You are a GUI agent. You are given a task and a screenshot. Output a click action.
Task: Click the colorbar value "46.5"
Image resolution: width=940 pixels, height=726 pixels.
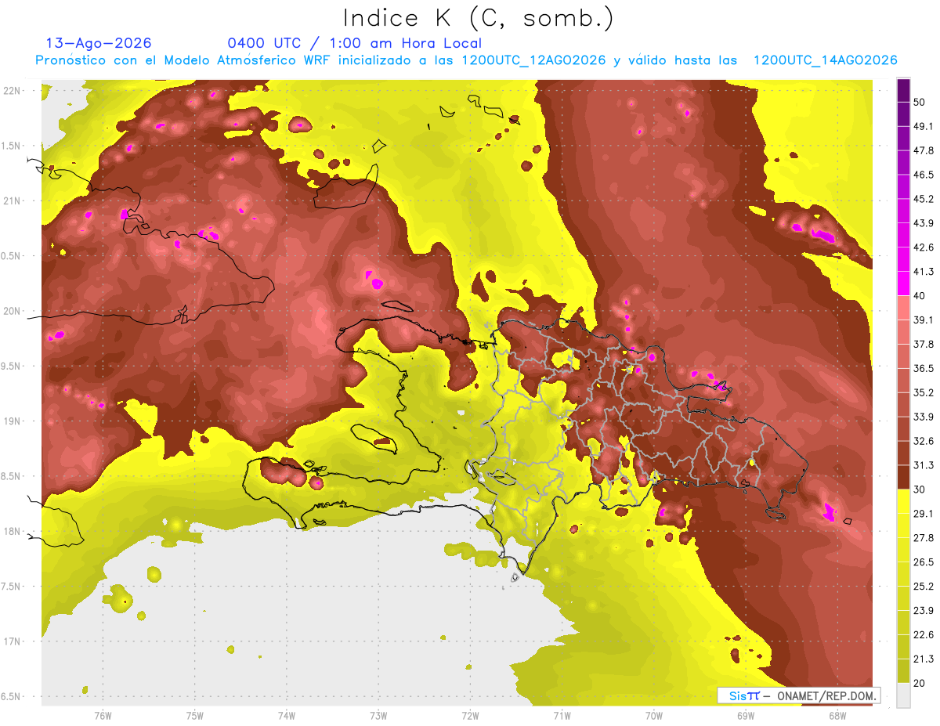(x=924, y=175)
